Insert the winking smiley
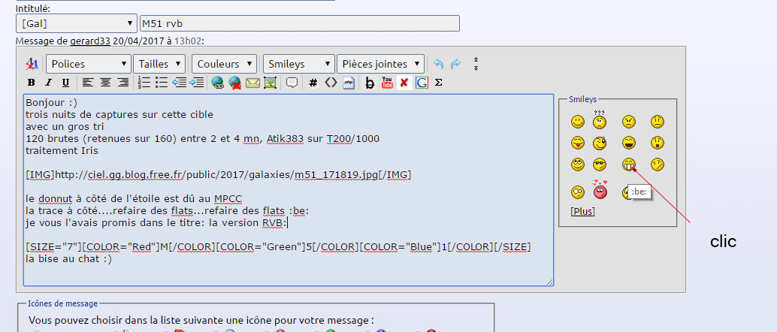Image resolution: width=777 pixels, height=332 pixels. tap(600, 143)
